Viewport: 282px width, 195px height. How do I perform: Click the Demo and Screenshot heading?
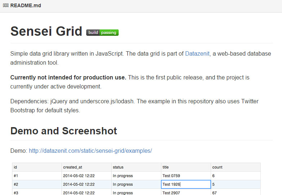[64, 131]
